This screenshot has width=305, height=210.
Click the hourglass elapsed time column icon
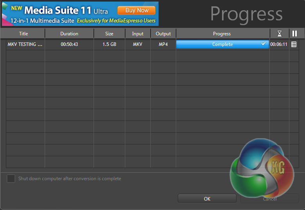(280, 33)
